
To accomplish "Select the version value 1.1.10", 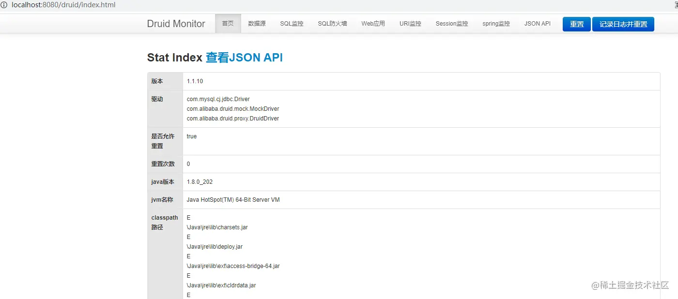I will [x=195, y=81].
